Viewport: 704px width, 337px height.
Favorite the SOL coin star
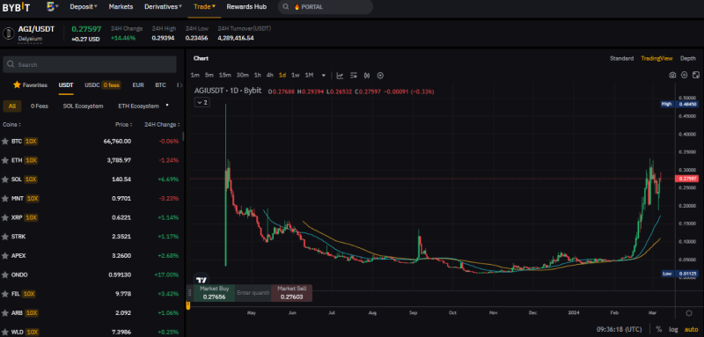(x=5, y=179)
